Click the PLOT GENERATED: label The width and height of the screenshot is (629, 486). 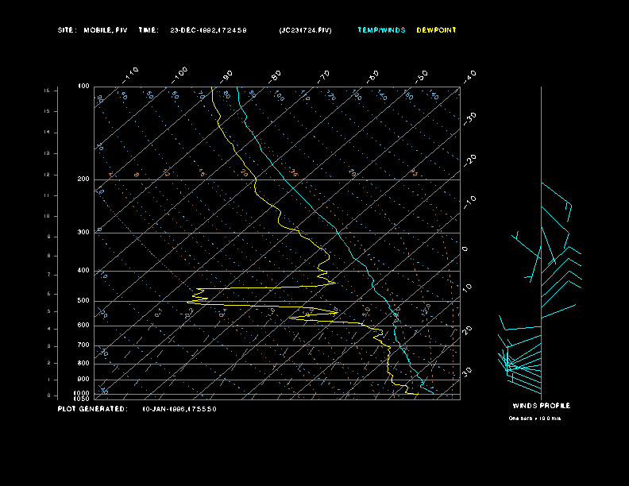93,409
